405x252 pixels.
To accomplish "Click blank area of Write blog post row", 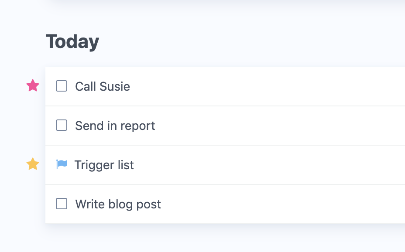I will coord(283,204).
